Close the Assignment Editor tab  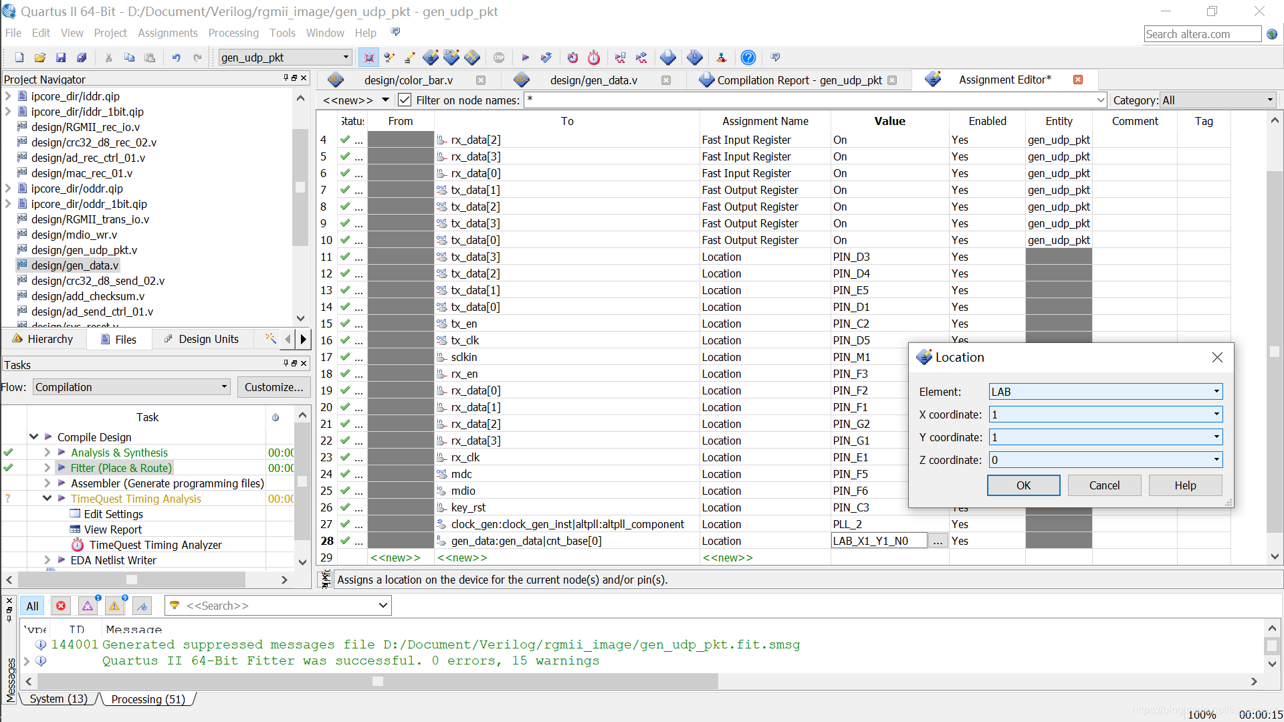click(1078, 80)
